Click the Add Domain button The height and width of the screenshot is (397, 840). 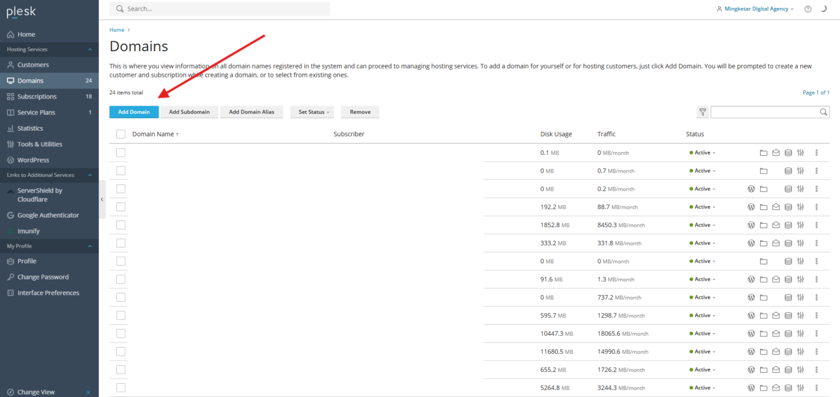[134, 112]
